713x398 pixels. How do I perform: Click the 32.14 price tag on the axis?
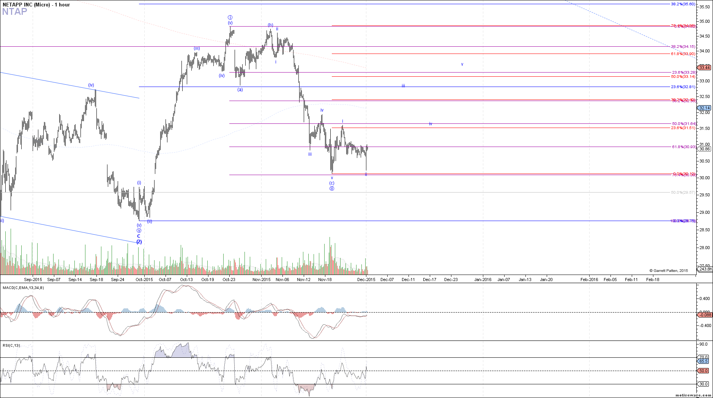705,108
